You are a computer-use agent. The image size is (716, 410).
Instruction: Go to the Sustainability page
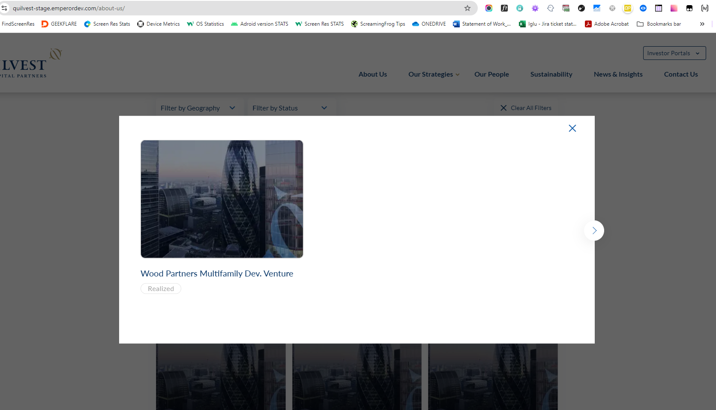(x=551, y=74)
